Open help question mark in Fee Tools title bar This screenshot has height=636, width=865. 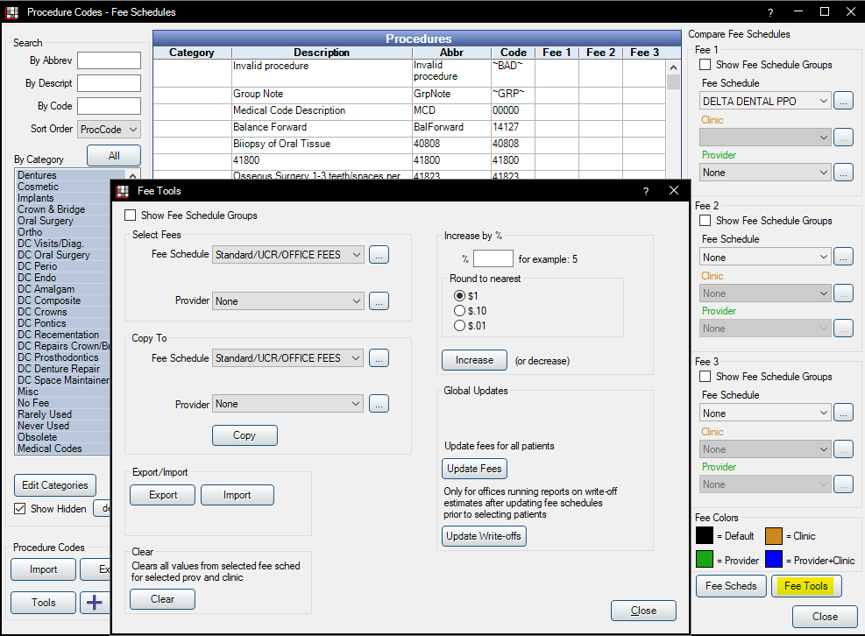tap(645, 191)
